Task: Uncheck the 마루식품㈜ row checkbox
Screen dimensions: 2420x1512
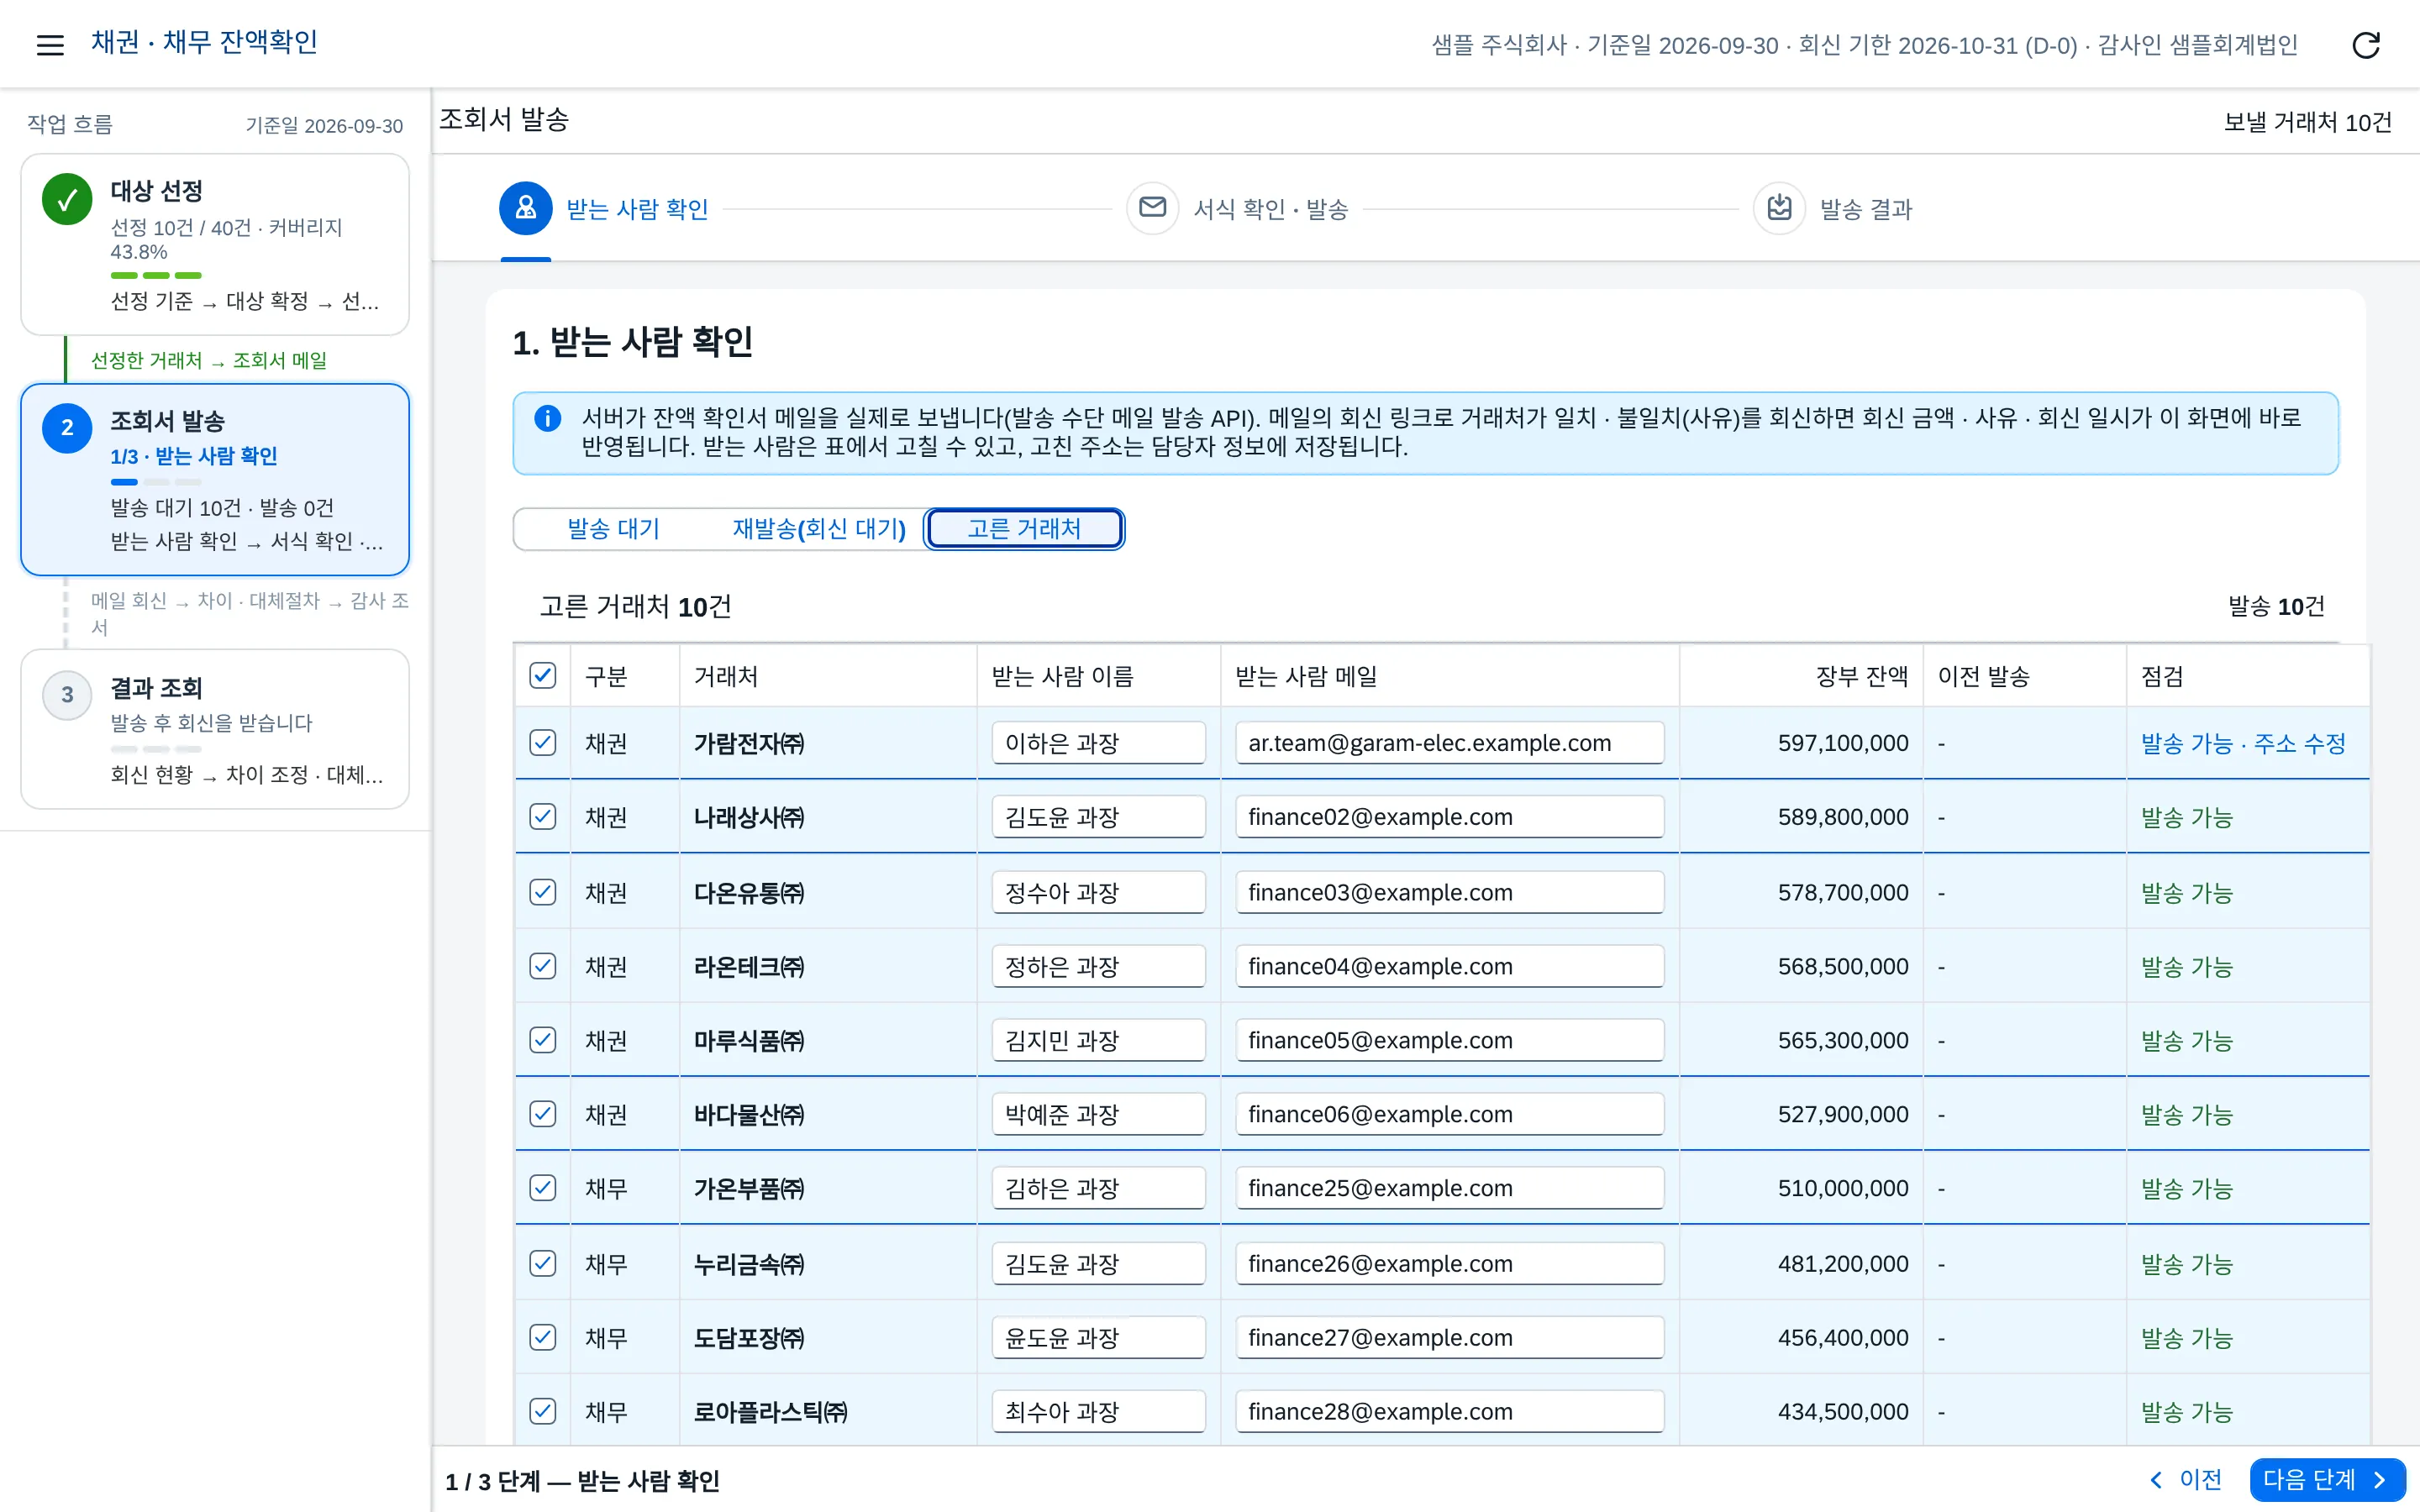Action: (542, 1039)
